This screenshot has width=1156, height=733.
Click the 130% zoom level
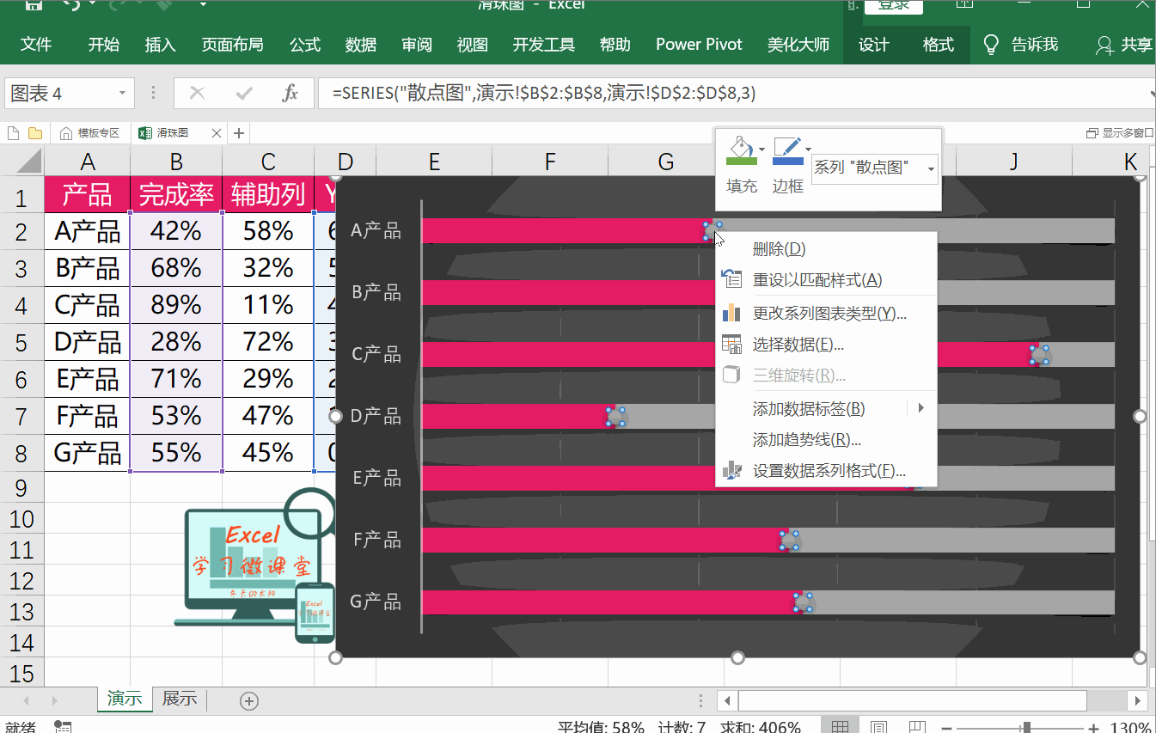(x=1131, y=728)
